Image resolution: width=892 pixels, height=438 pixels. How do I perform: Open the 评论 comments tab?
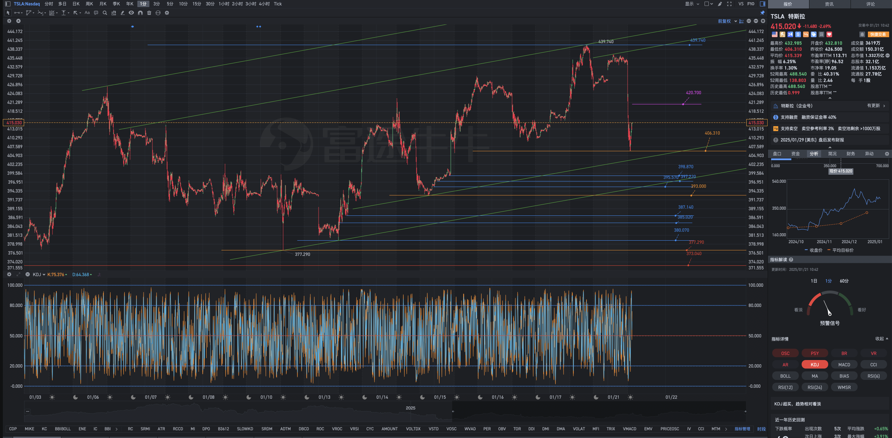871,4
